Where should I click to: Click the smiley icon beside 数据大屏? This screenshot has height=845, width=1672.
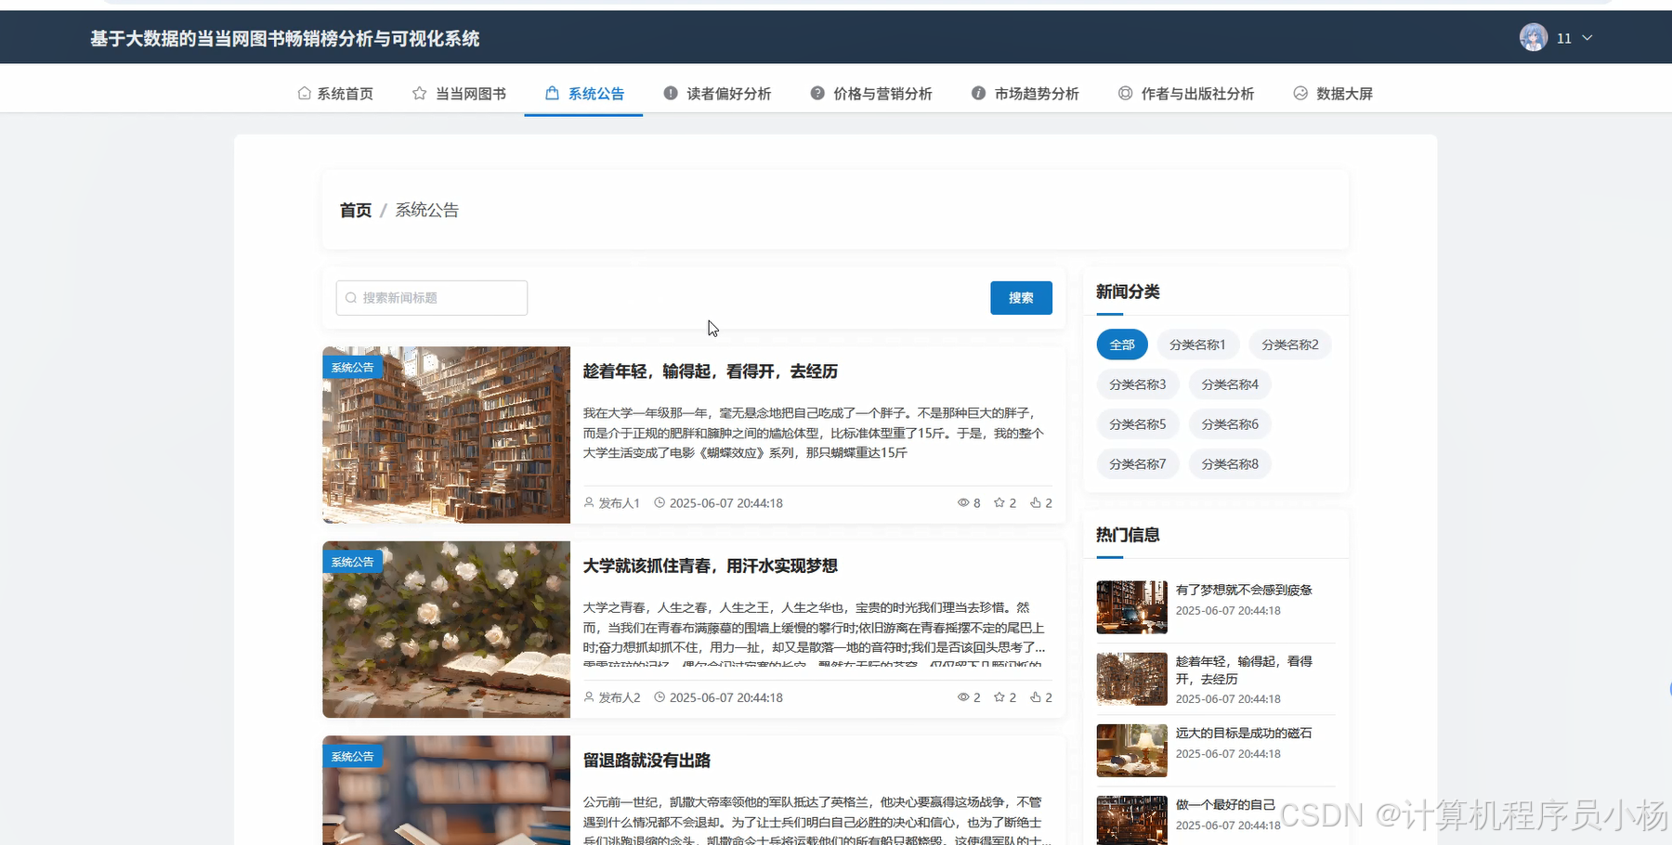click(x=1300, y=93)
